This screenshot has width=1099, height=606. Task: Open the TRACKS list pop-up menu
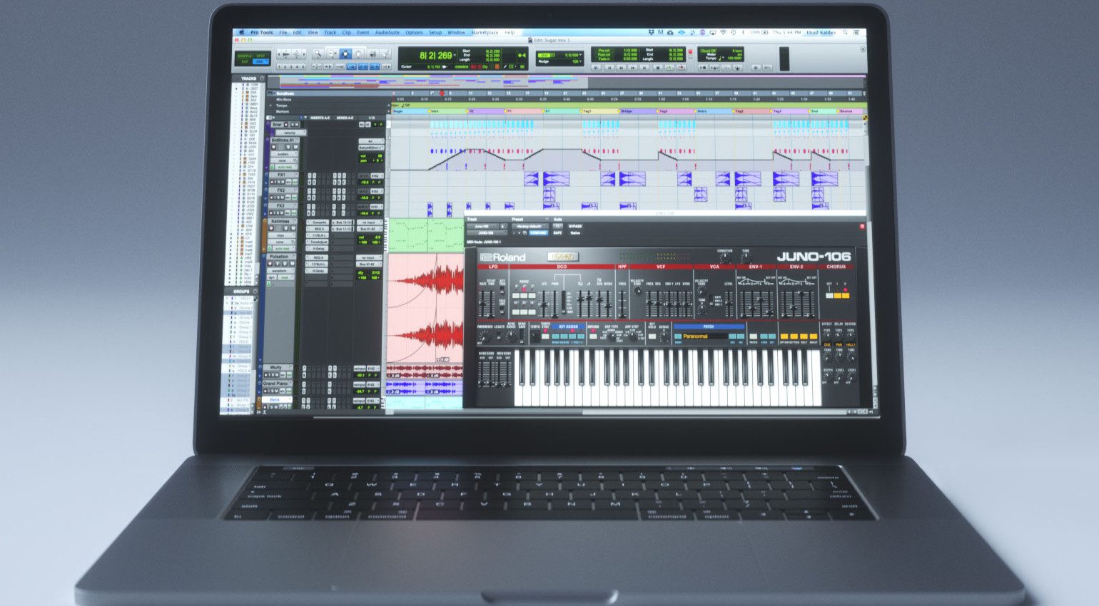click(x=262, y=78)
